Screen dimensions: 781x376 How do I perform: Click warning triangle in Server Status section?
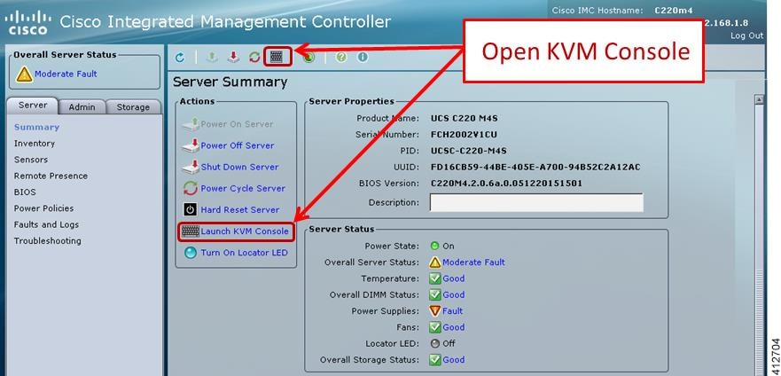(435, 262)
